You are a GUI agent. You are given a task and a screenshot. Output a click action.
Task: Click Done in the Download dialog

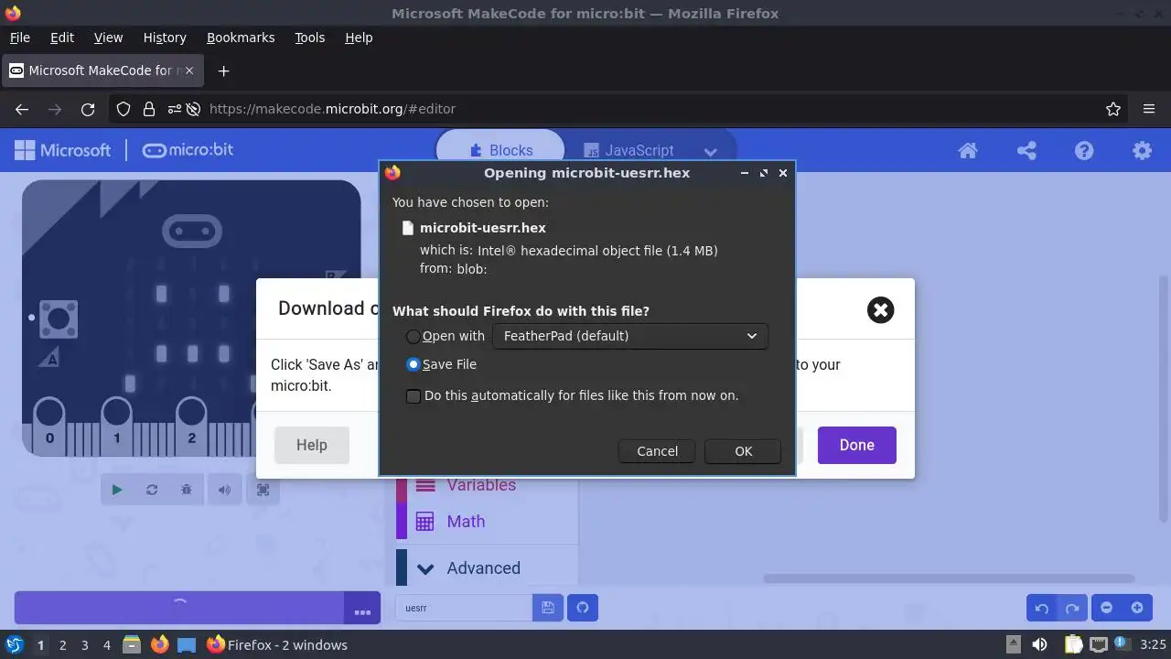(x=857, y=445)
